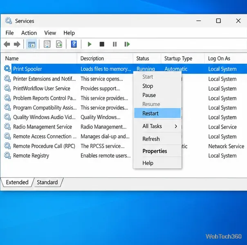
Task: Expand the All Tasks submenu
Action: coord(157,126)
